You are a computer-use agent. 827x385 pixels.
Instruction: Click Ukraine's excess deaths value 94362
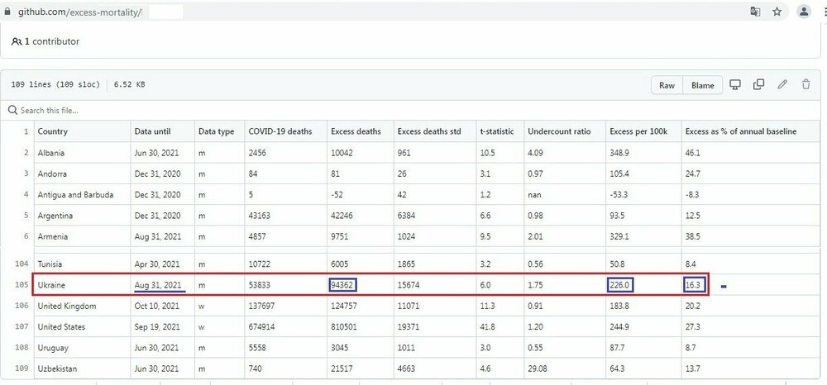(345, 285)
